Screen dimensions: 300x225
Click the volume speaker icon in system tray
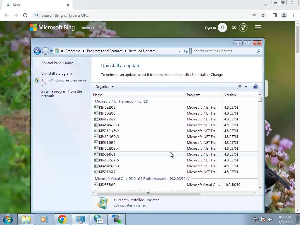270,219
